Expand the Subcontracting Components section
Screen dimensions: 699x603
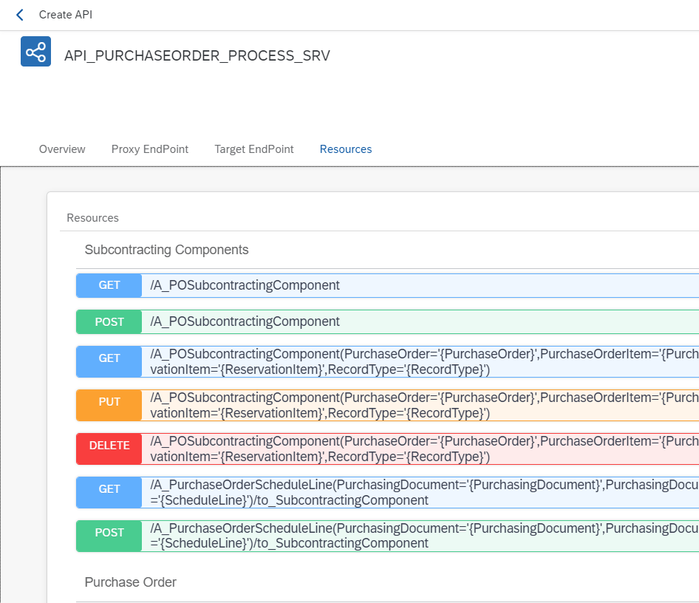[x=166, y=250]
